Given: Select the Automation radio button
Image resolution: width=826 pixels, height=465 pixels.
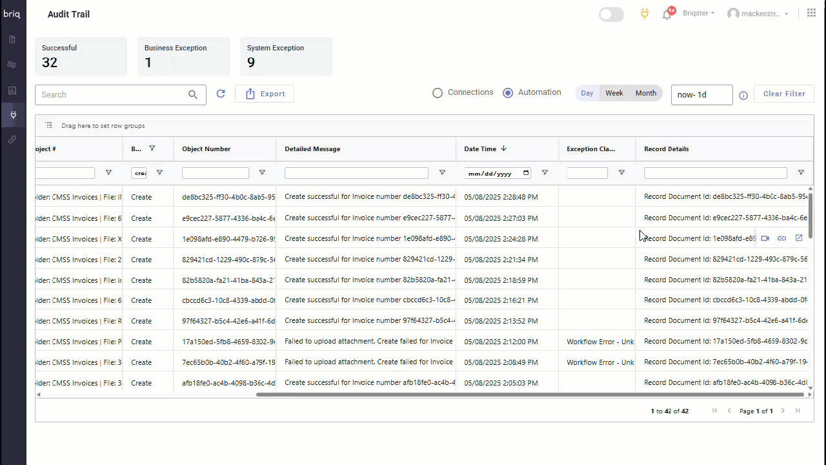Looking at the screenshot, I should point(508,93).
